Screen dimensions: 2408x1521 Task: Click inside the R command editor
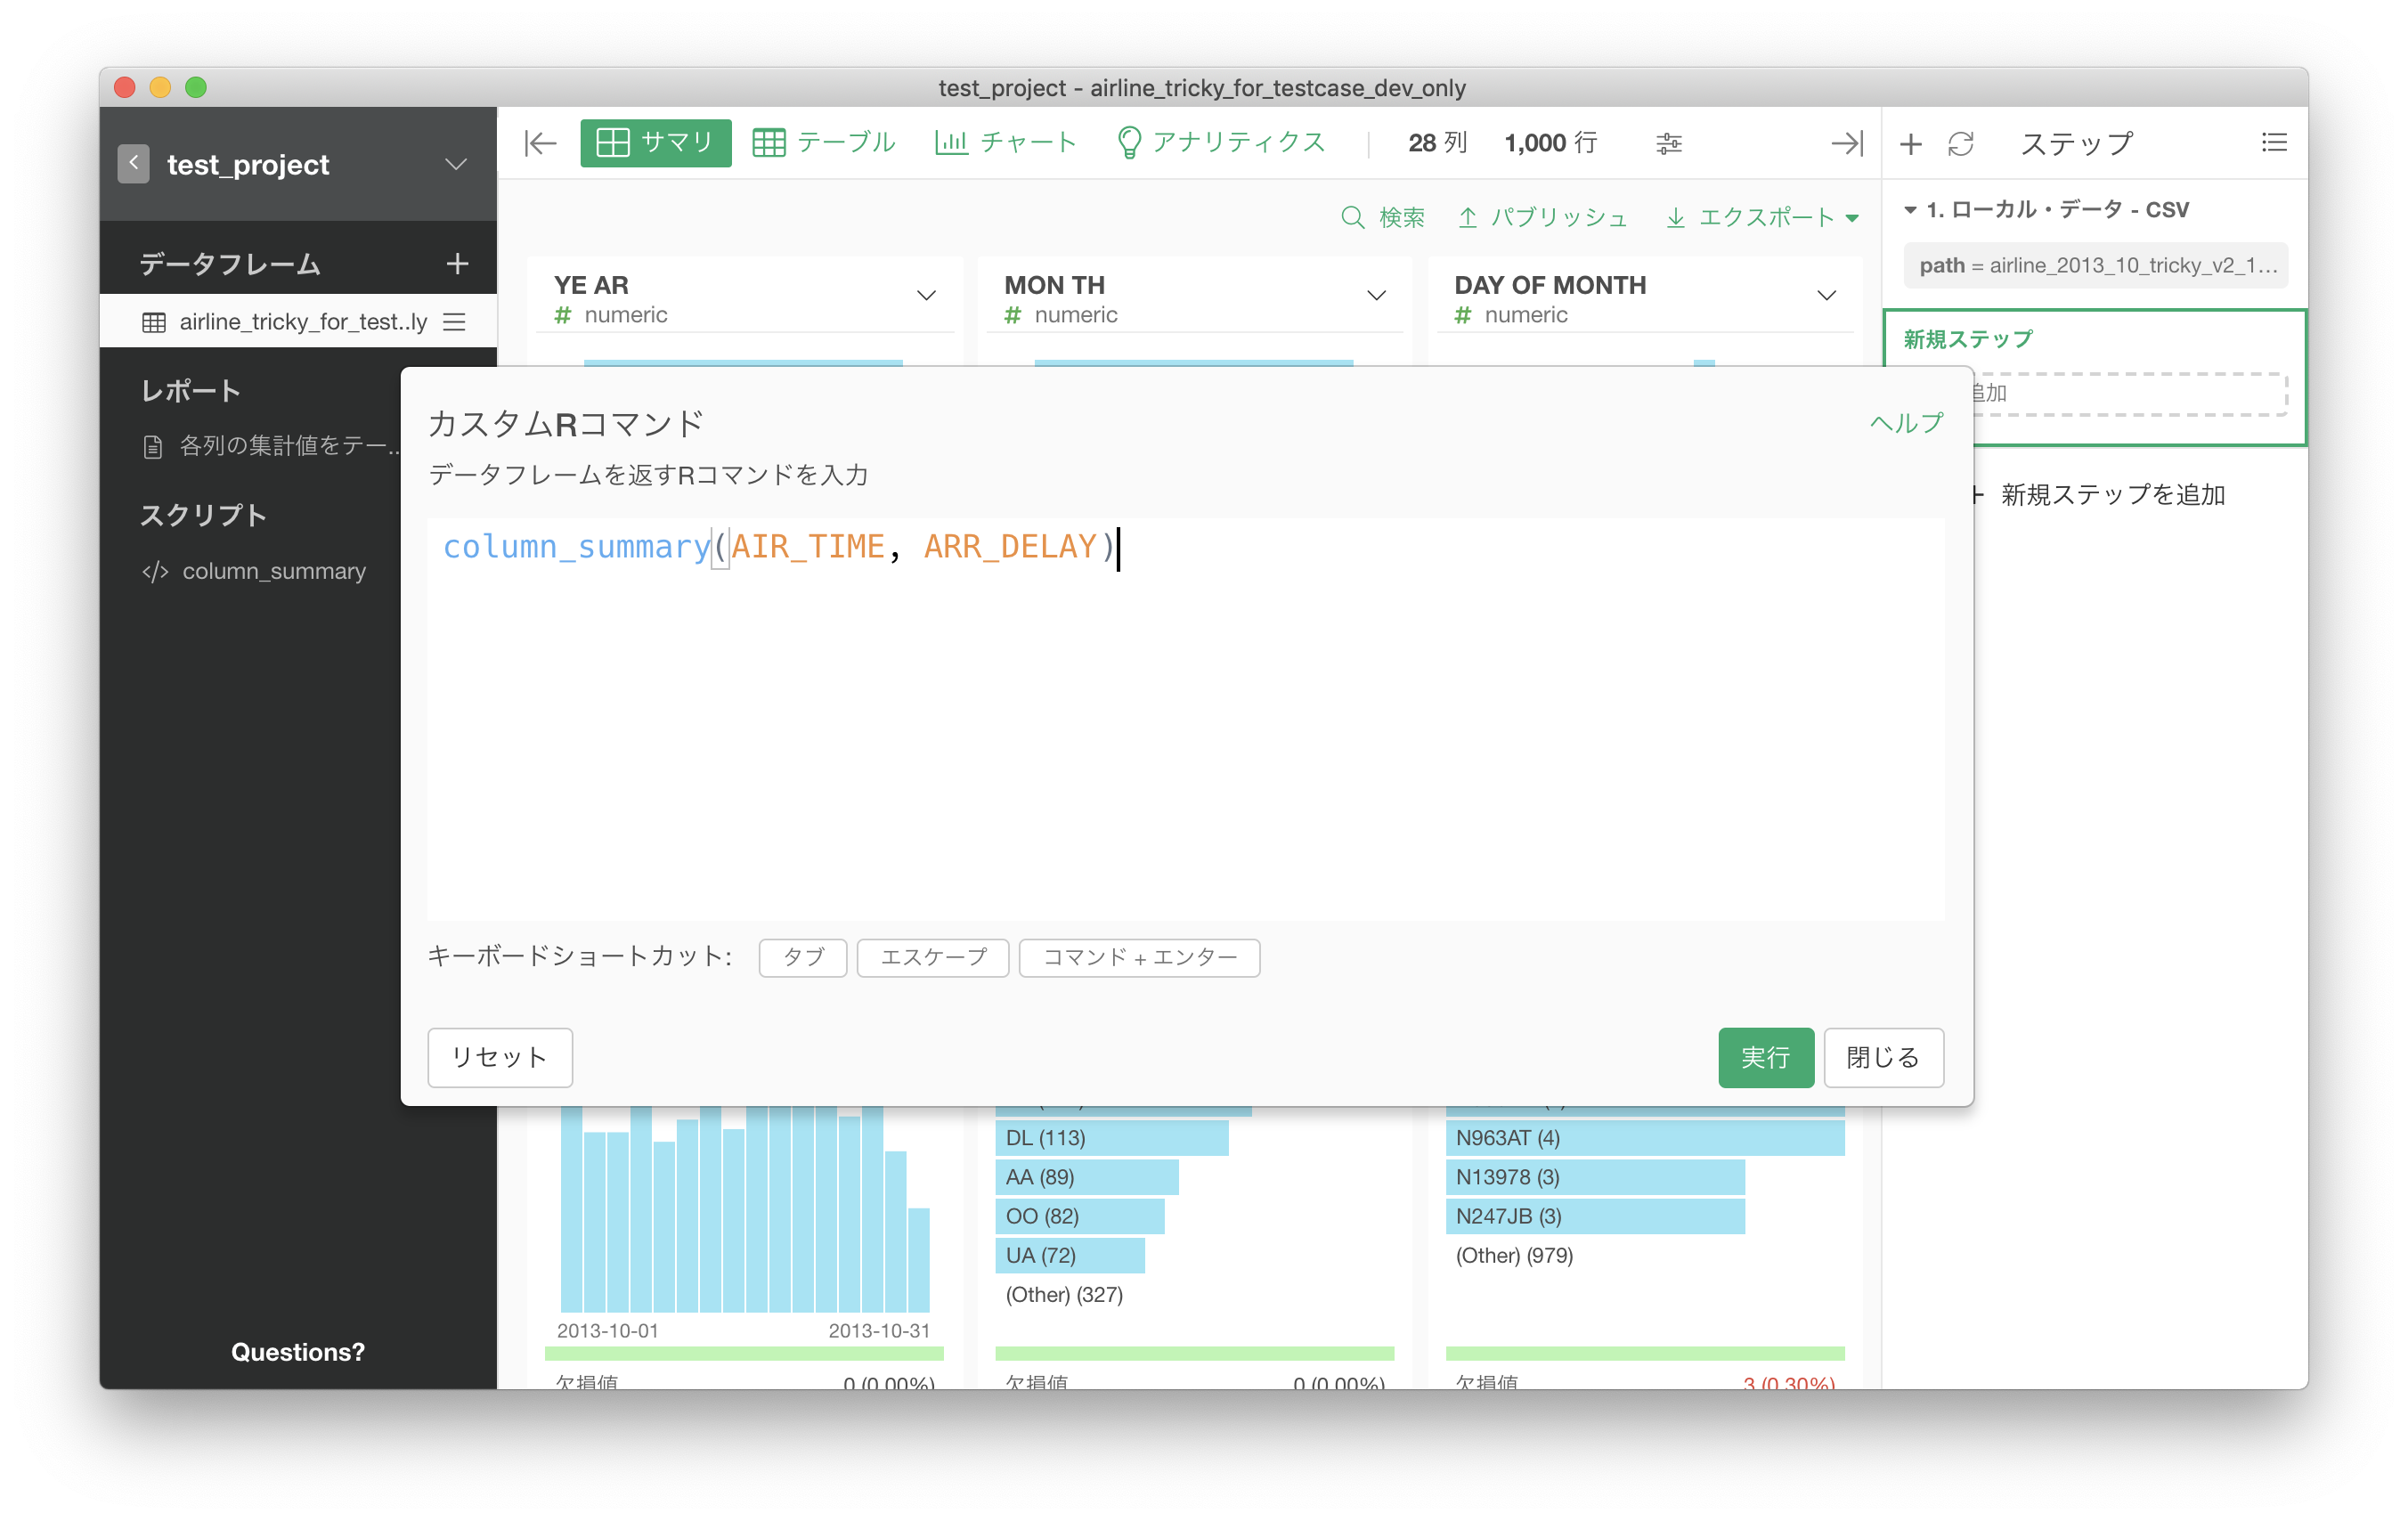coord(1185,718)
